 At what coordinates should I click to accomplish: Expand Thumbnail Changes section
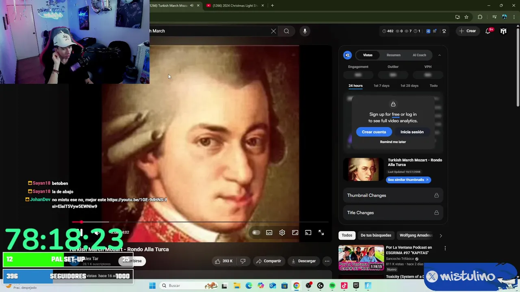click(x=393, y=195)
